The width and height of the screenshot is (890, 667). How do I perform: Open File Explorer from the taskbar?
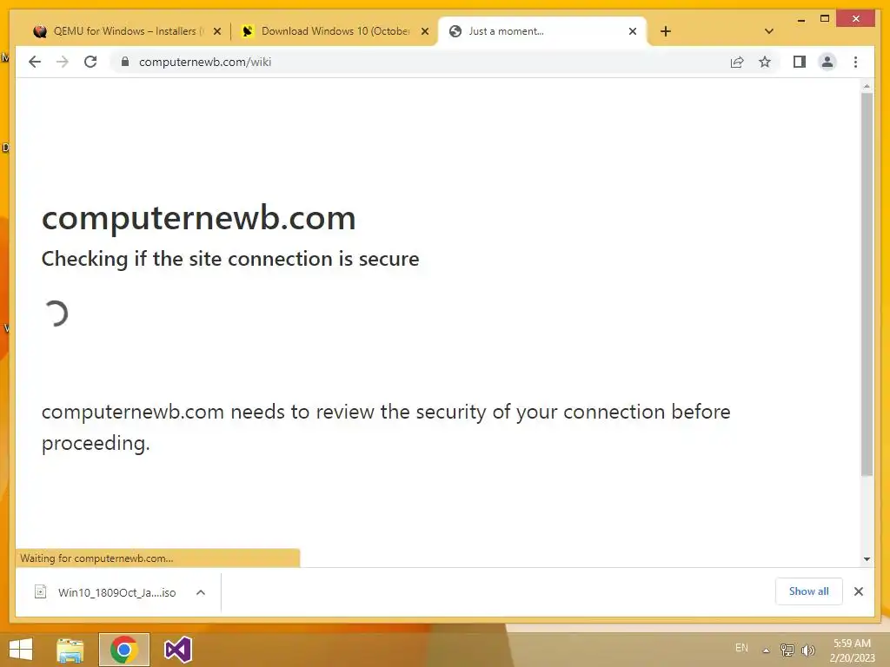pos(70,650)
